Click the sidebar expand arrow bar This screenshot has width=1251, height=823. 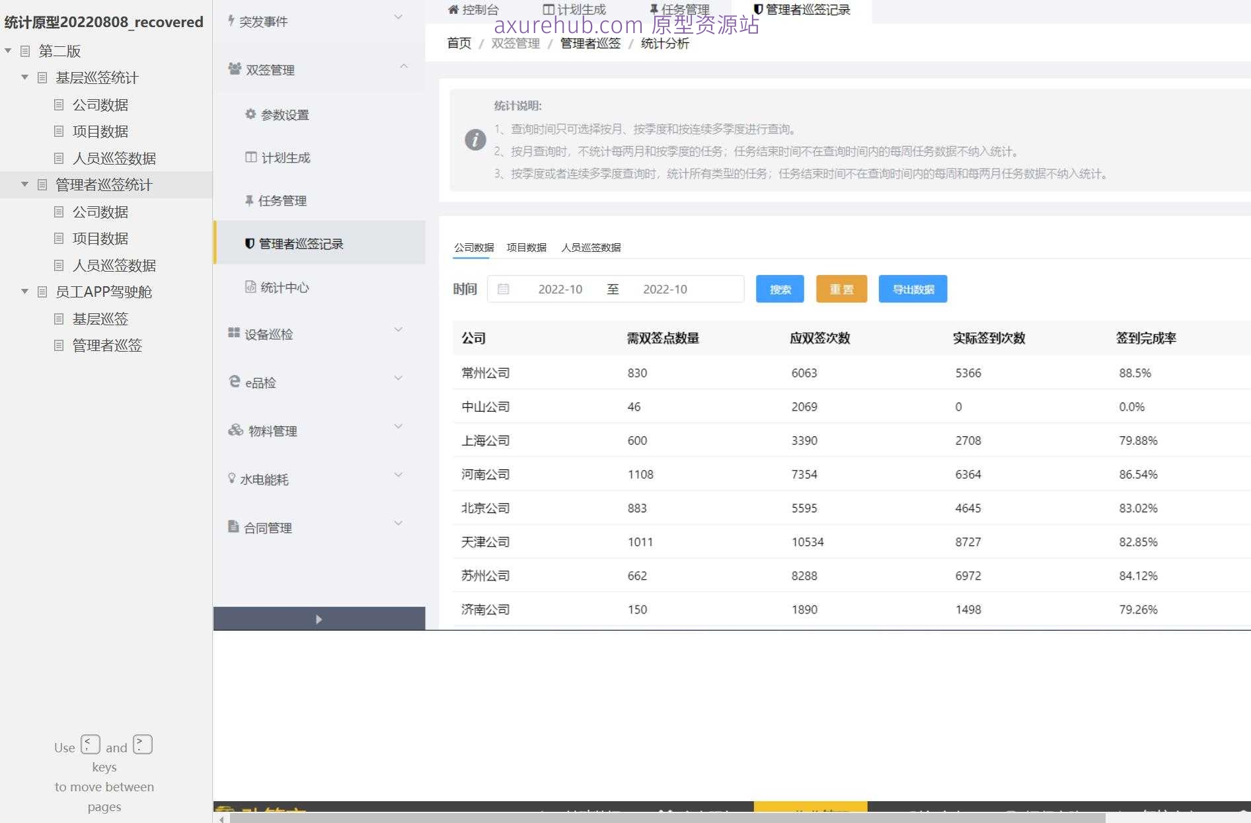tap(319, 619)
